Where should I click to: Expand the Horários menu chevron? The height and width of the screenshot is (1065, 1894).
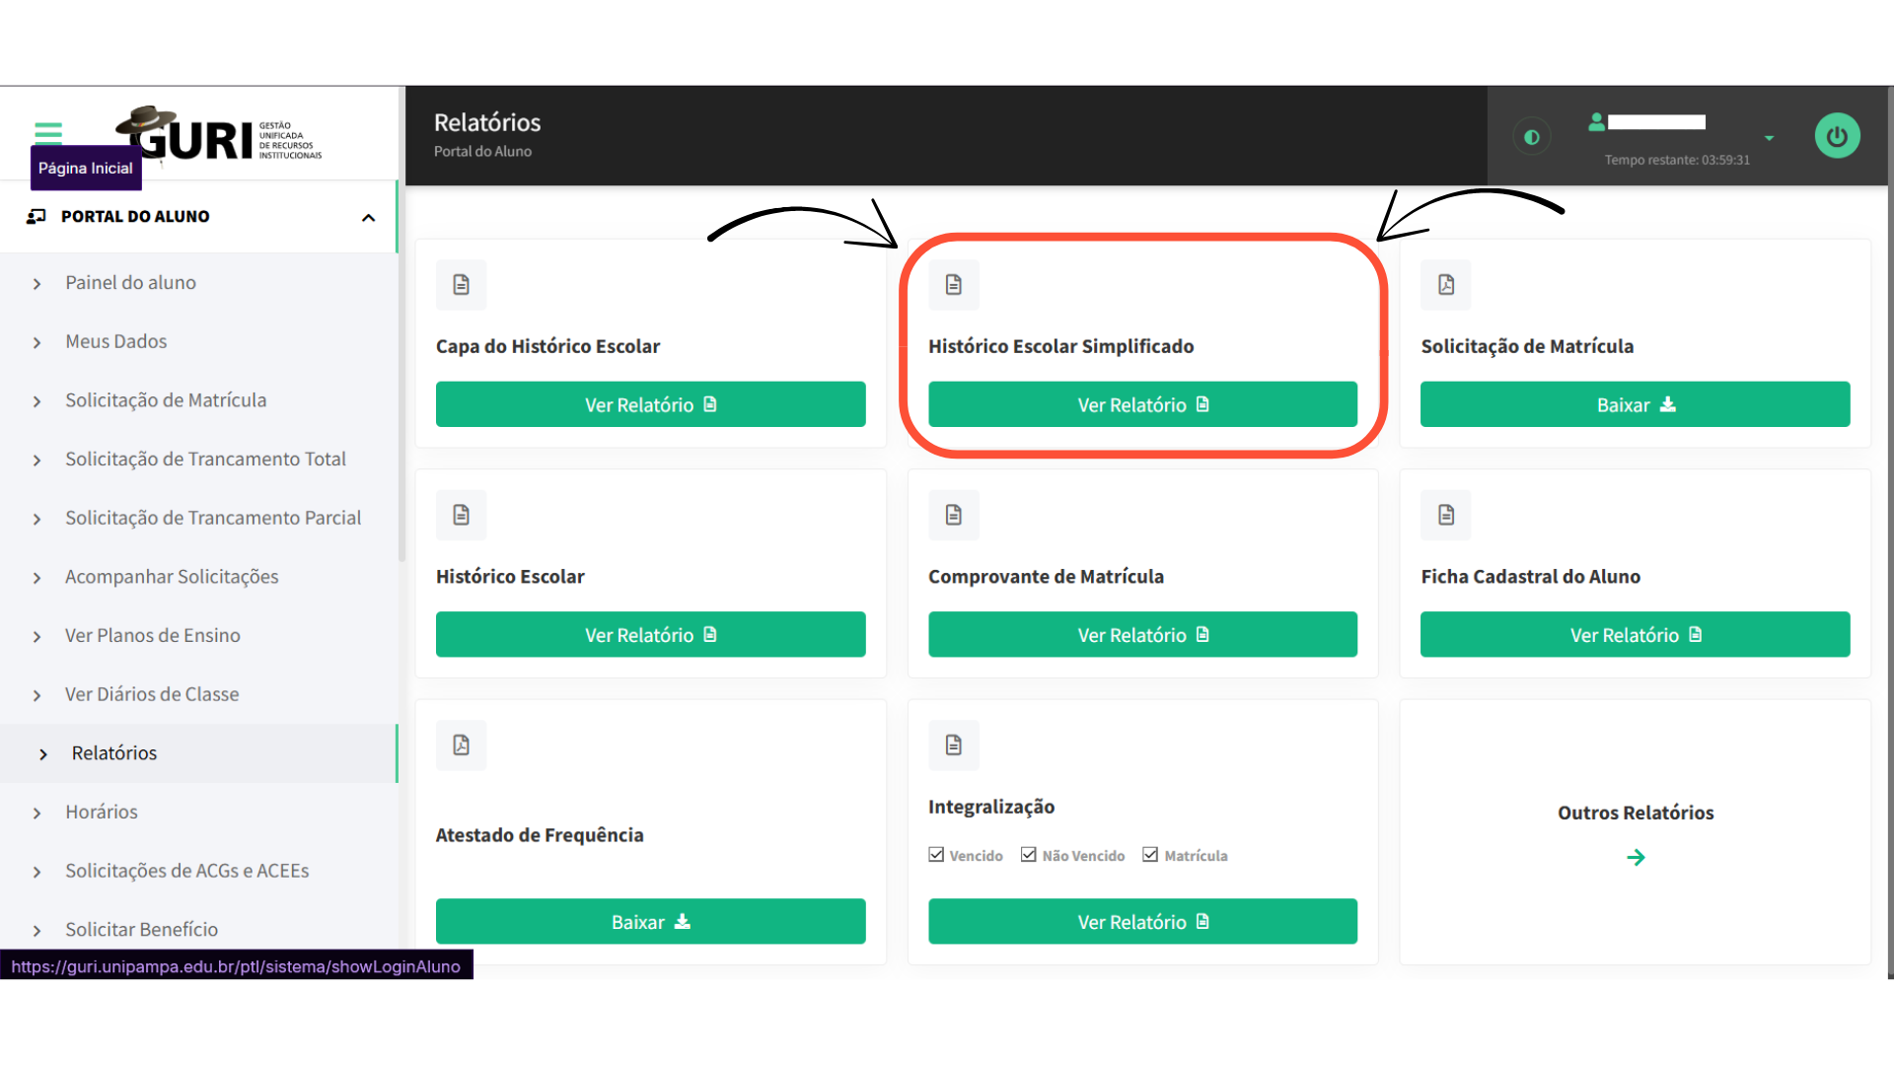point(37,814)
